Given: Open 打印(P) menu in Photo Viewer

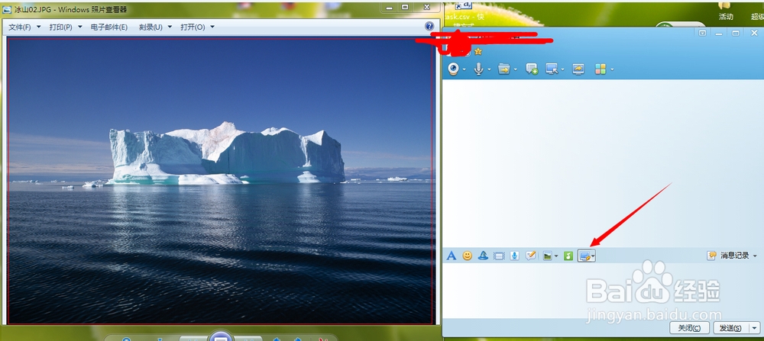Looking at the screenshot, I should pos(65,27).
